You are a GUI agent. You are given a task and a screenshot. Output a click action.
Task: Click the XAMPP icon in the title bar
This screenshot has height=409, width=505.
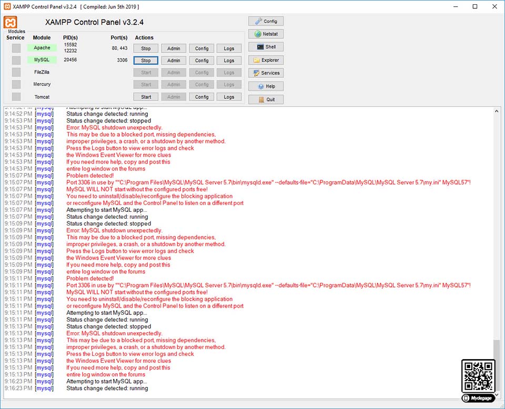click(7, 6)
